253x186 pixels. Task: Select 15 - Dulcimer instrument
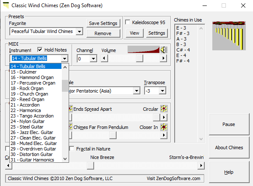click(x=36, y=72)
